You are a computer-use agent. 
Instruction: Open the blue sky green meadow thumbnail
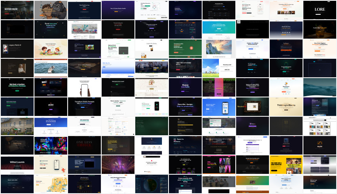click(x=219, y=68)
